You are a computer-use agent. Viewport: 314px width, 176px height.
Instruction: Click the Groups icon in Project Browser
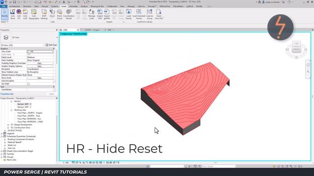coord(5,157)
